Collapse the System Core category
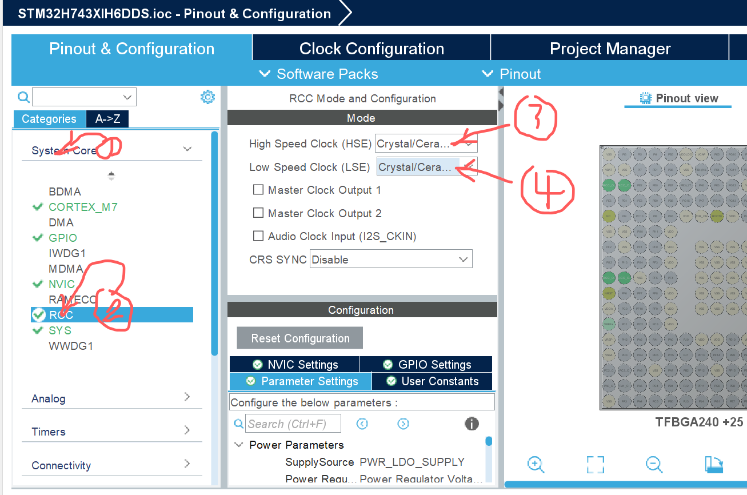 click(x=187, y=149)
